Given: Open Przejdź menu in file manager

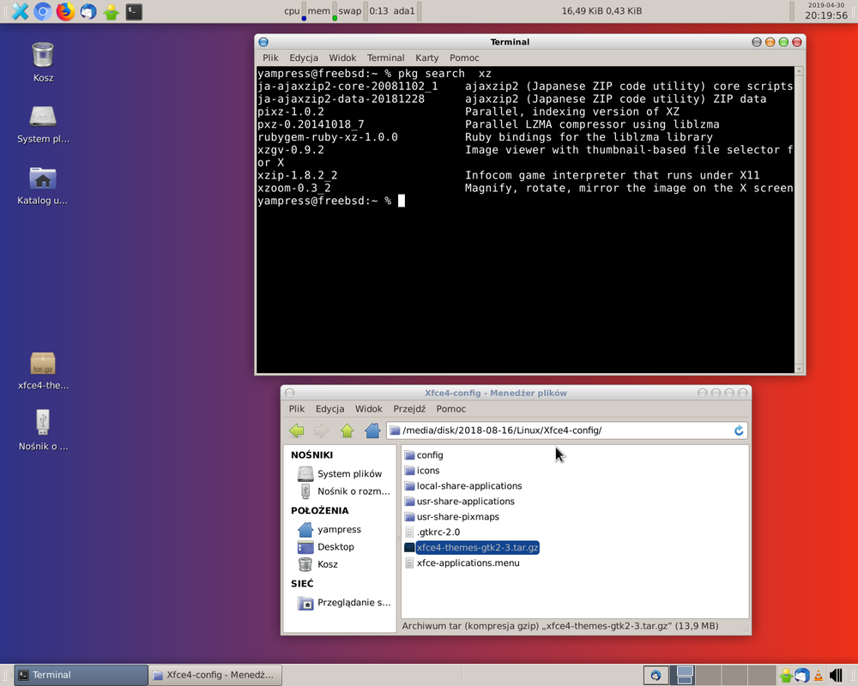Looking at the screenshot, I should [409, 409].
